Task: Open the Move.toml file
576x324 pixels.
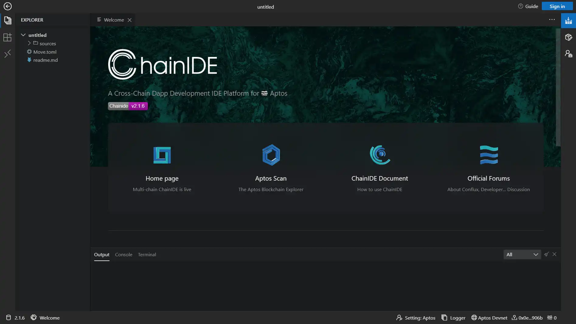Action: click(45, 52)
